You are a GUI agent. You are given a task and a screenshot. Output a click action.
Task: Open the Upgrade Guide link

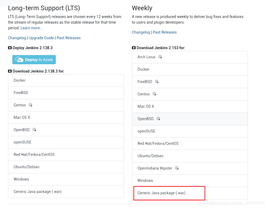point(41,38)
